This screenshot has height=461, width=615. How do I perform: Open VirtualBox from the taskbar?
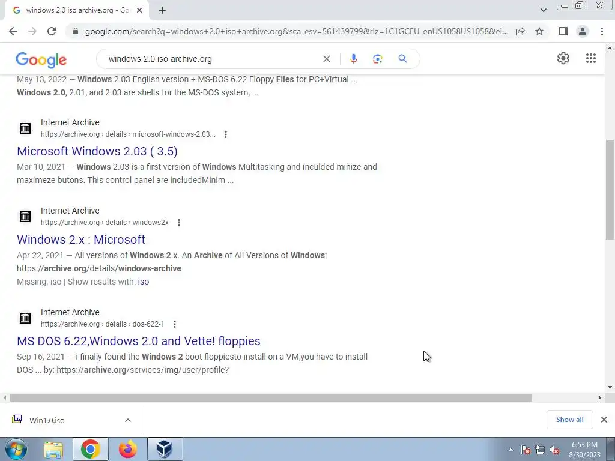pos(165,450)
